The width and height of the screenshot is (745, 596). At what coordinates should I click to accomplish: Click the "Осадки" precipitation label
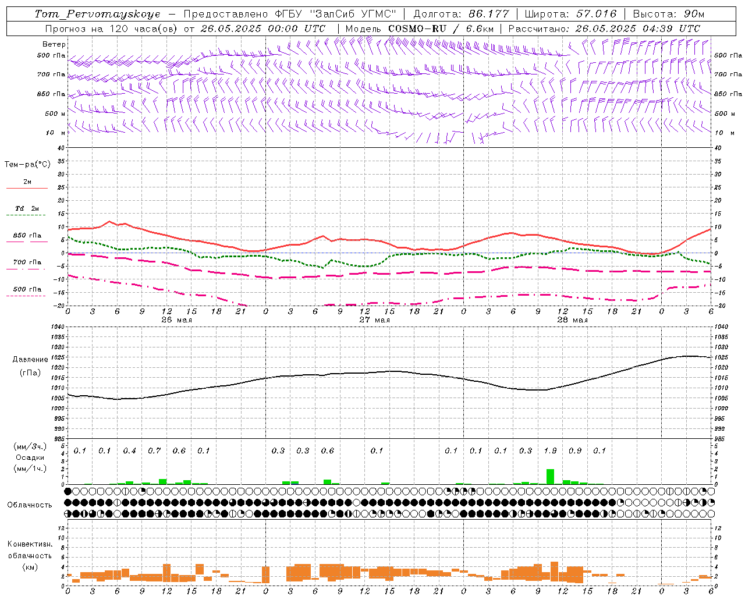[30, 458]
